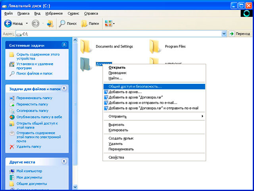Click the Views icon in toolbar
Image resolution: width=254 pixels, height=191 pixels.
point(108,23)
